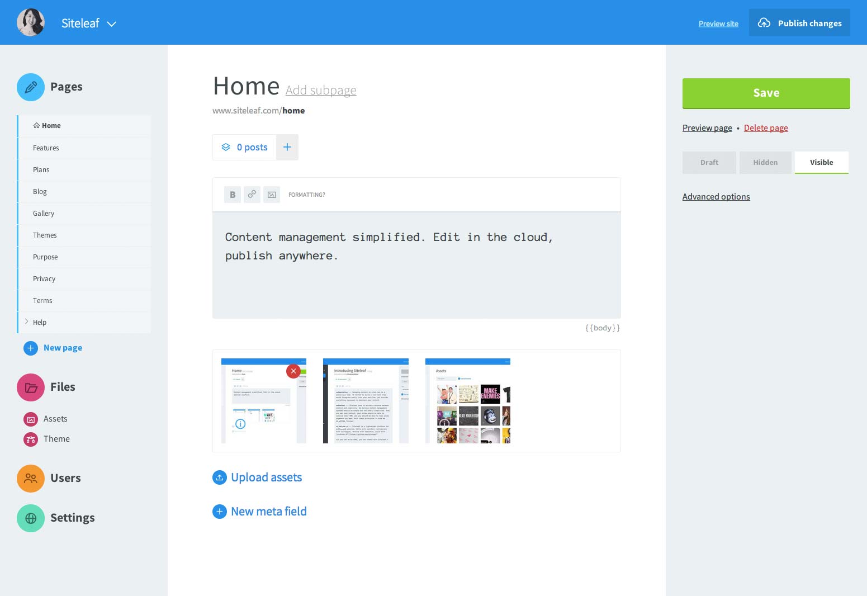
Task: Click the Settings globe icon
Action: (31, 518)
